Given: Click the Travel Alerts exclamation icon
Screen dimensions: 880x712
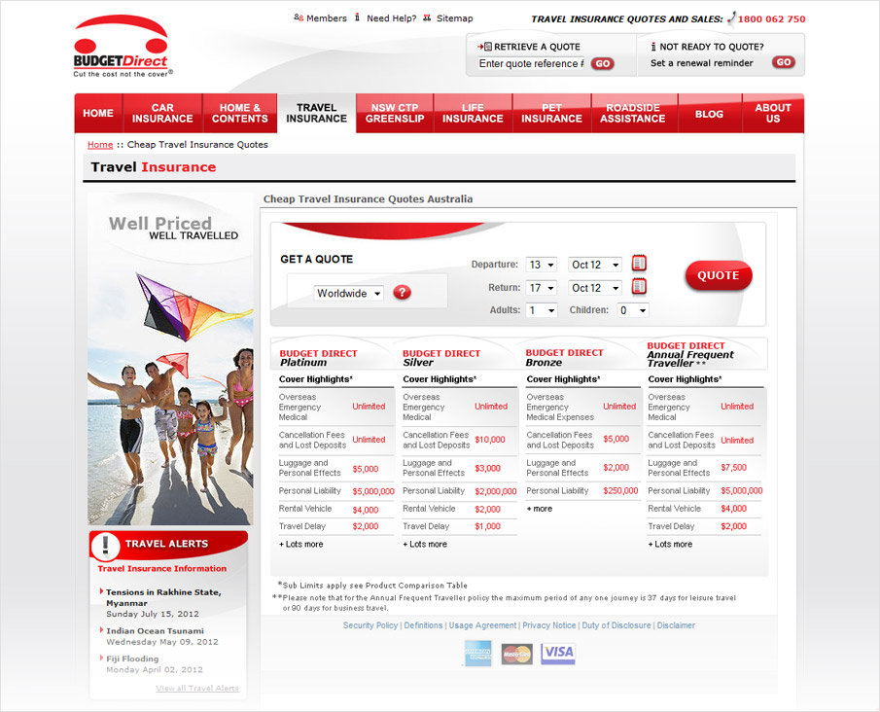Looking at the screenshot, I should [x=107, y=547].
